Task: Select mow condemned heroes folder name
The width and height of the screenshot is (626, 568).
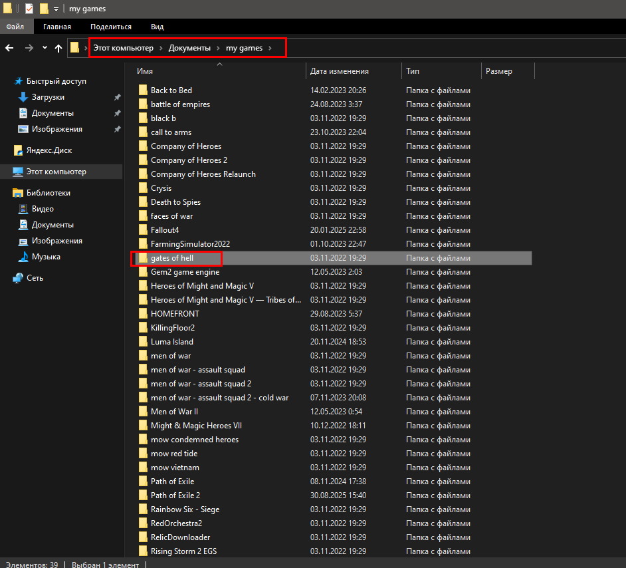Action: tap(195, 440)
